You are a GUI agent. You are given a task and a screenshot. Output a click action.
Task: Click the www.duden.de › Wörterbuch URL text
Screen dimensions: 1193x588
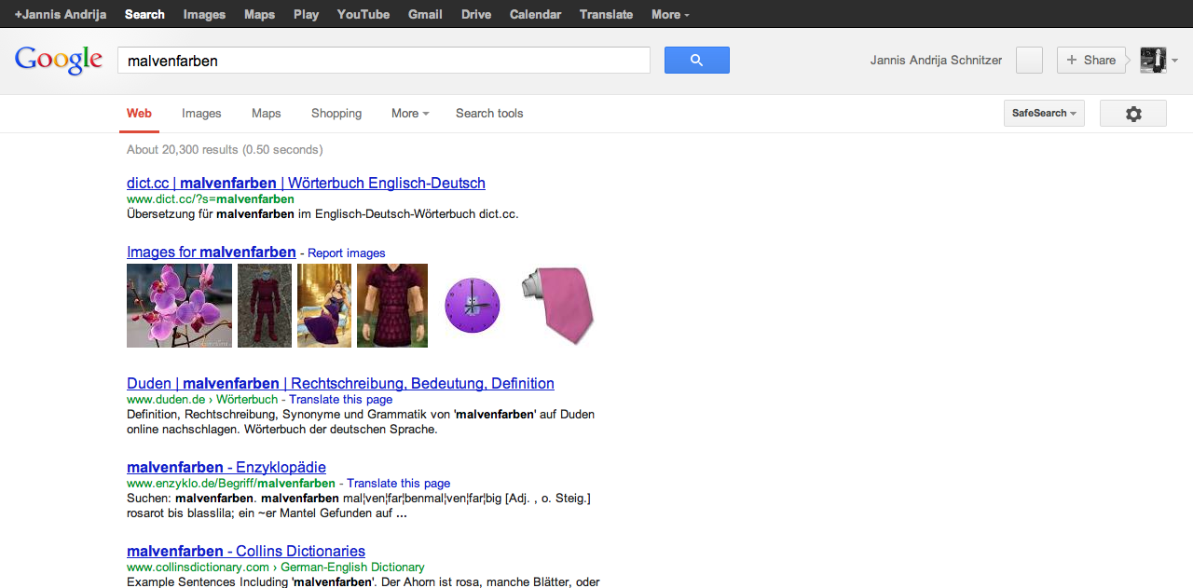tap(202, 400)
